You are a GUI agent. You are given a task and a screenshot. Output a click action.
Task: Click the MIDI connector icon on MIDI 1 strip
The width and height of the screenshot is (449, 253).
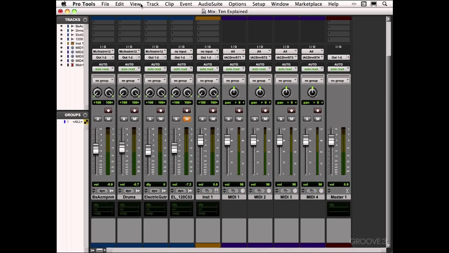243,191
